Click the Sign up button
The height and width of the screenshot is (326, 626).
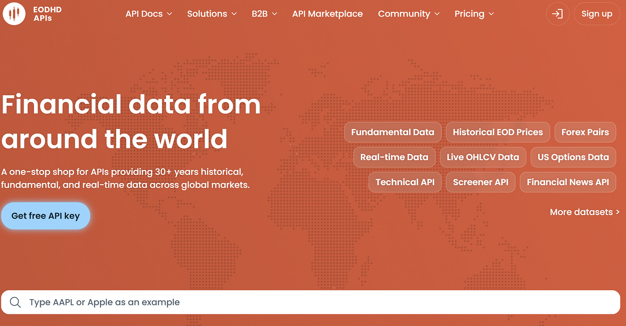(x=597, y=13)
